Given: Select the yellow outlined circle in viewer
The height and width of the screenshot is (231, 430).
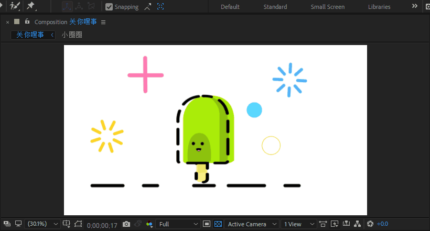Looking at the screenshot, I should tap(271, 146).
